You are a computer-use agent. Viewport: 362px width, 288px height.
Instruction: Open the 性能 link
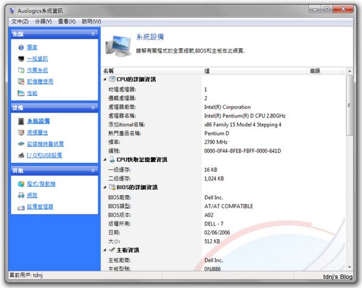coord(32,93)
